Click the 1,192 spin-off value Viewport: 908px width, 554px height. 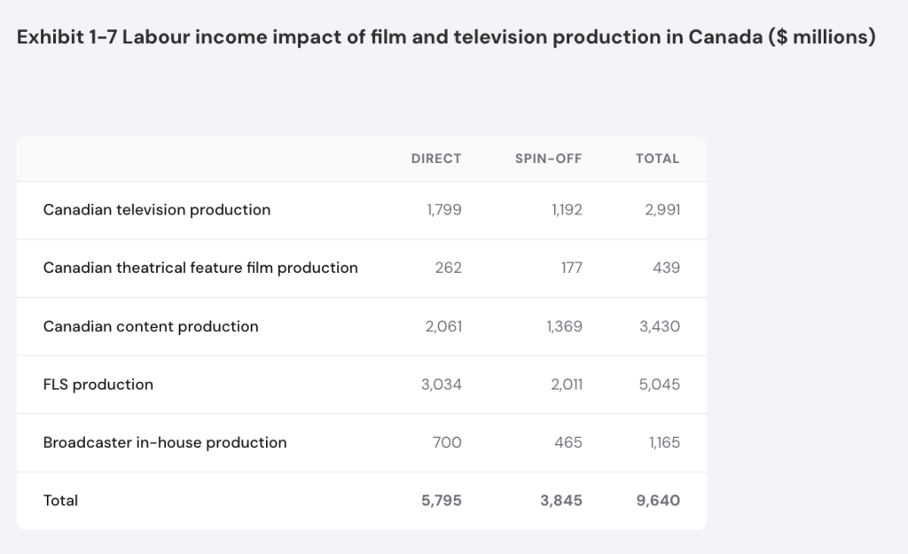(x=565, y=210)
